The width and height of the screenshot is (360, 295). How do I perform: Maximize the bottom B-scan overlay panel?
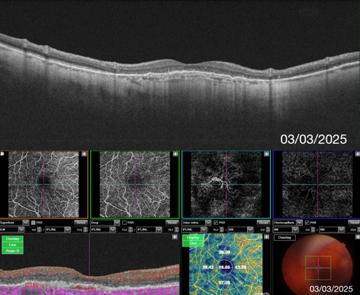[175, 237]
